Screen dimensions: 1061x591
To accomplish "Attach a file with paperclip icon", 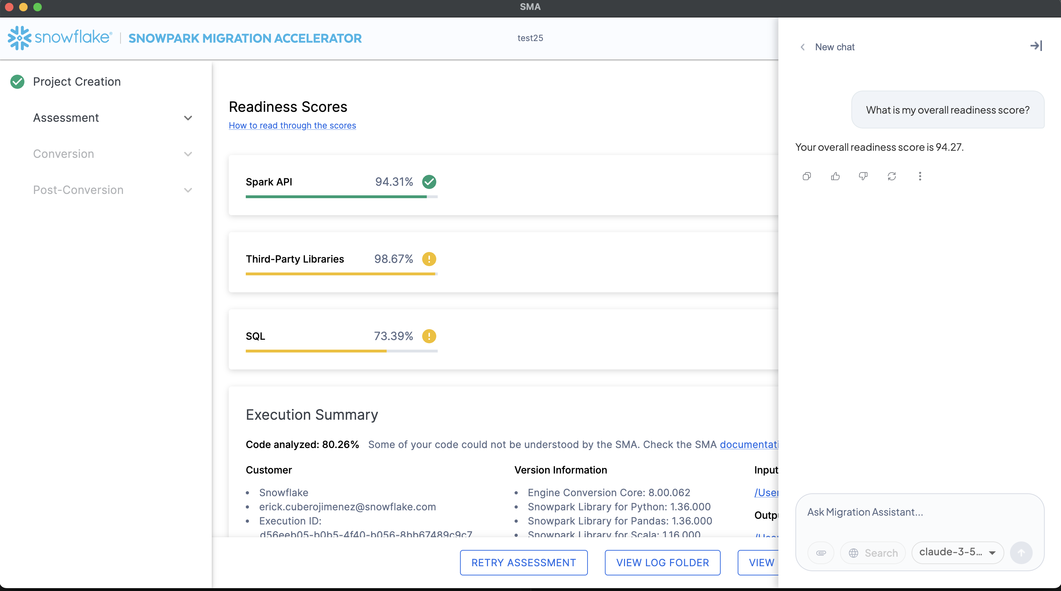I will pos(821,553).
